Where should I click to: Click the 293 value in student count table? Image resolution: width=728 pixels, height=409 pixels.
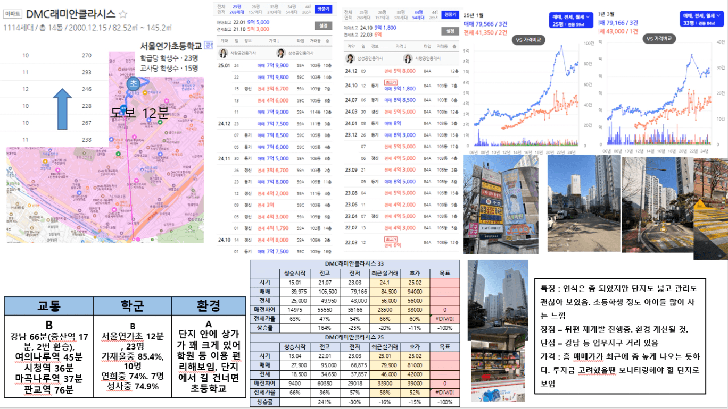click(x=87, y=72)
